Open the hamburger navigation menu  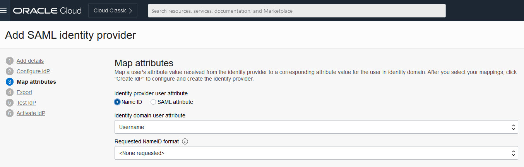(4, 10)
